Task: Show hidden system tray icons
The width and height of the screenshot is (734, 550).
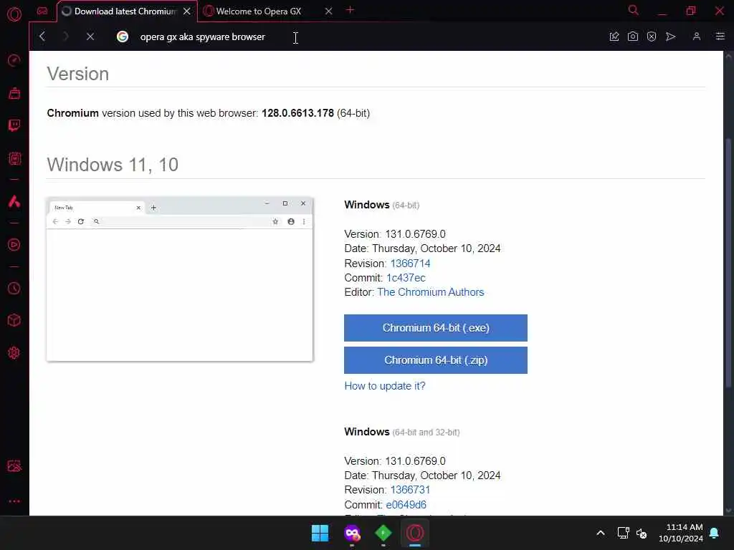Action: pyautogui.click(x=601, y=533)
